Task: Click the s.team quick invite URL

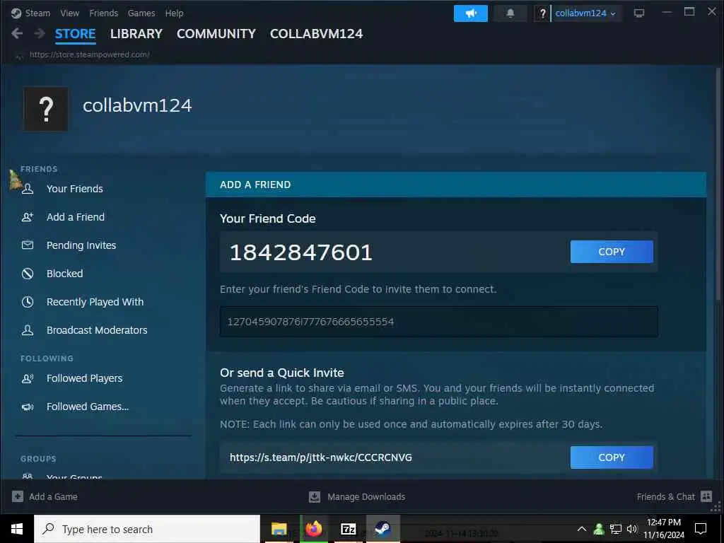Action: tap(321, 457)
